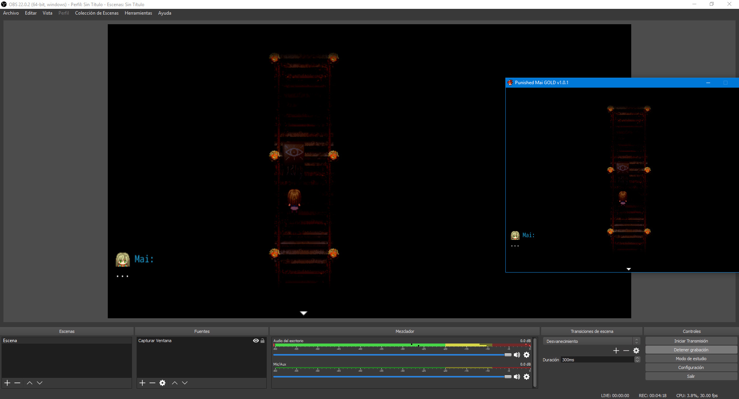Click the Mezclador panel header

pos(405,331)
